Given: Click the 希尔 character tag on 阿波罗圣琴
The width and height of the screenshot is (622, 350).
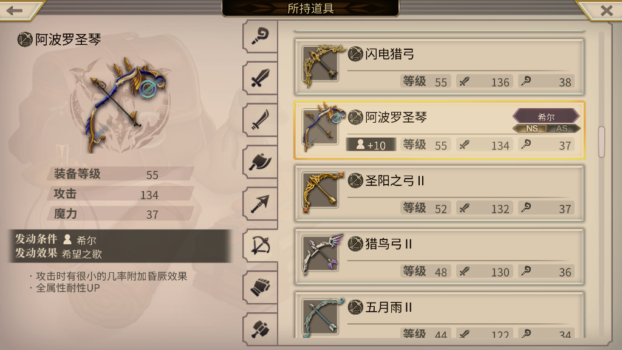Looking at the screenshot, I should [546, 117].
